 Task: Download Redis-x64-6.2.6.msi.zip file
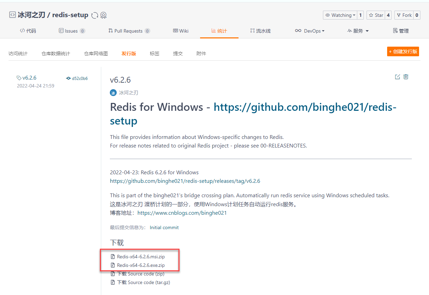[141, 257]
